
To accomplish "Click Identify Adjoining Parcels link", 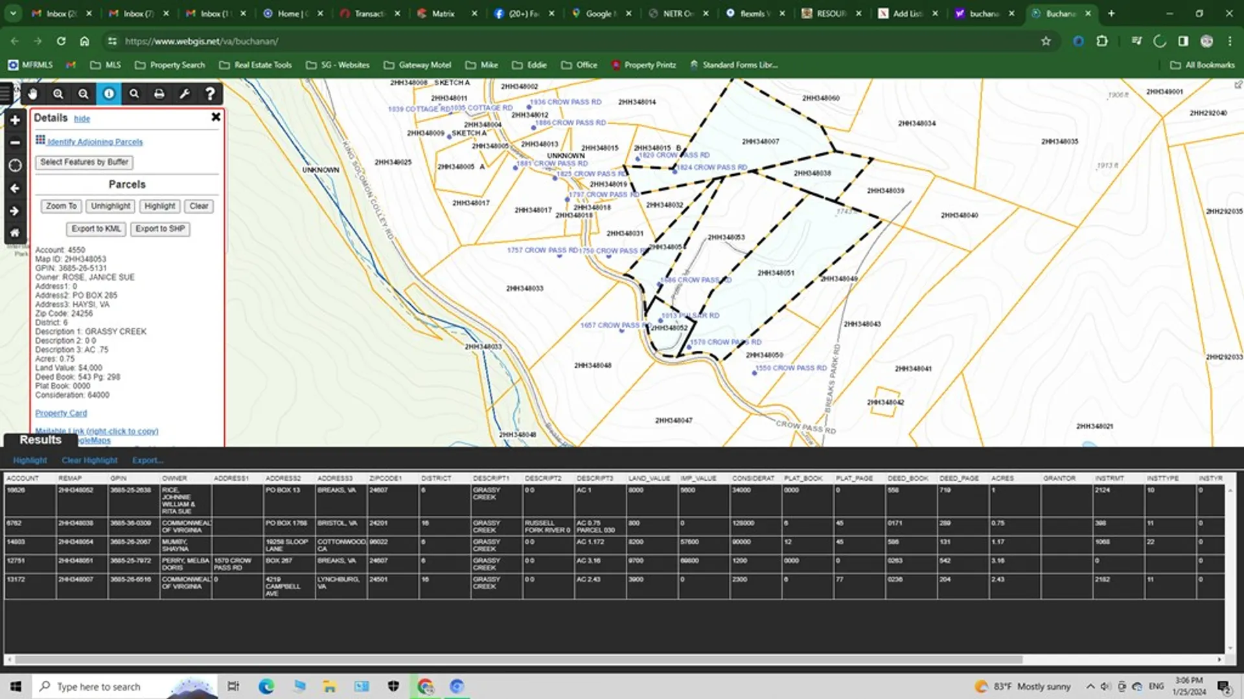I will (x=95, y=142).
